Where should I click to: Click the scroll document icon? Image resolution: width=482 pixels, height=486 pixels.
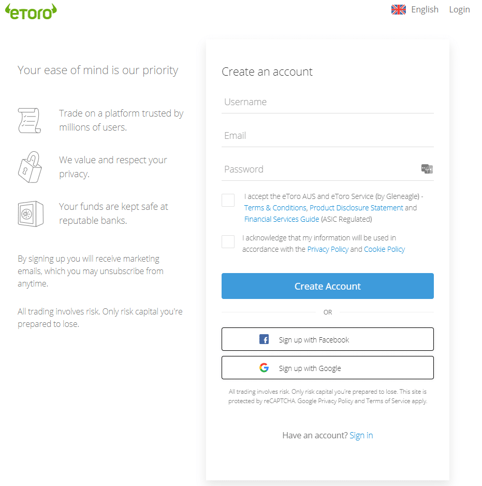click(x=30, y=121)
